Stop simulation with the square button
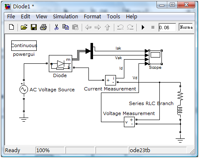 pos(153,27)
